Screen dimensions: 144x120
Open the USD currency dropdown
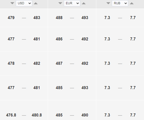click(24, 3)
